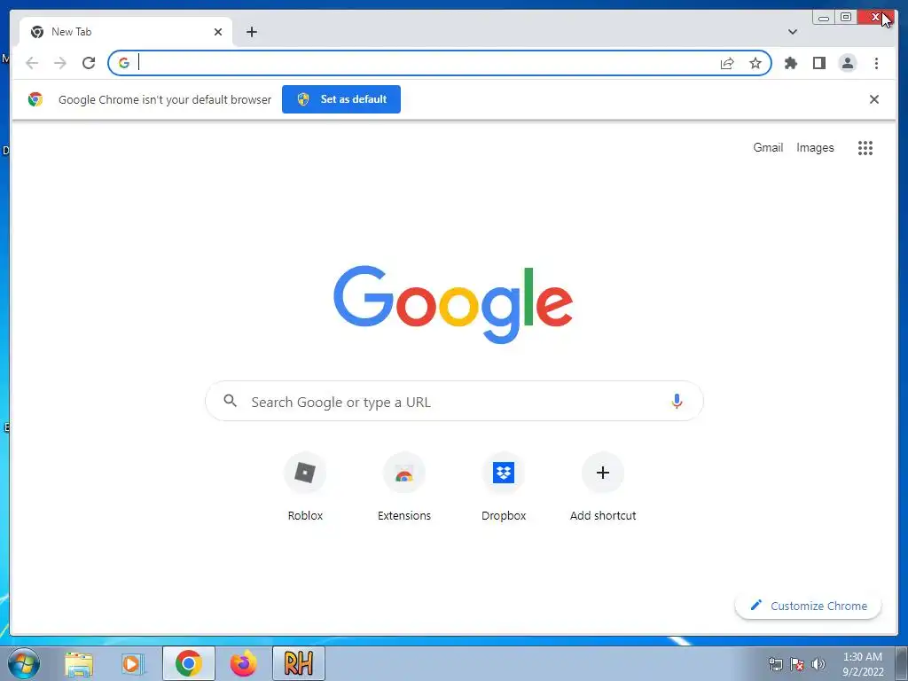Share this page via the share icon

pyautogui.click(x=727, y=63)
